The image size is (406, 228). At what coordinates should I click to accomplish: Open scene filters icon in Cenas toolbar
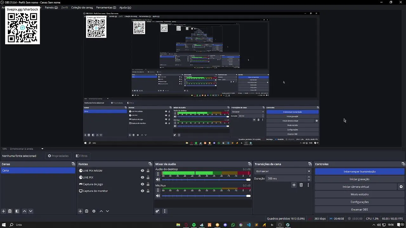pos(17,211)
